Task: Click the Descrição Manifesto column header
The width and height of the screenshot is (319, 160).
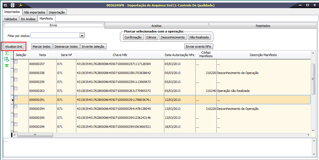Action: point(263,55)
